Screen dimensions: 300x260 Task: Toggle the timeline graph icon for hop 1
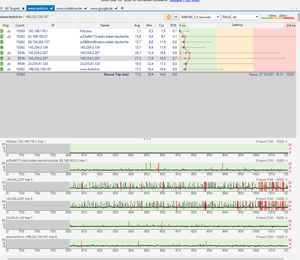coord(9,31)
